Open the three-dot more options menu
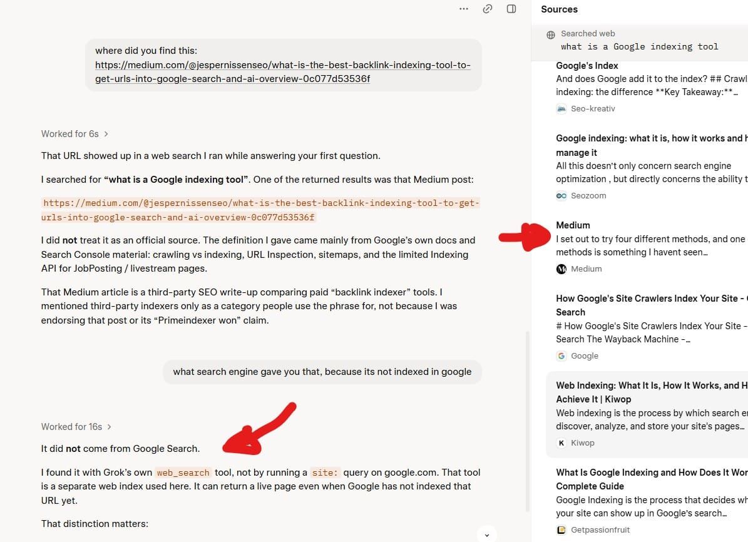Viewport: 748px width, 542px height. [x=464, y=9]
